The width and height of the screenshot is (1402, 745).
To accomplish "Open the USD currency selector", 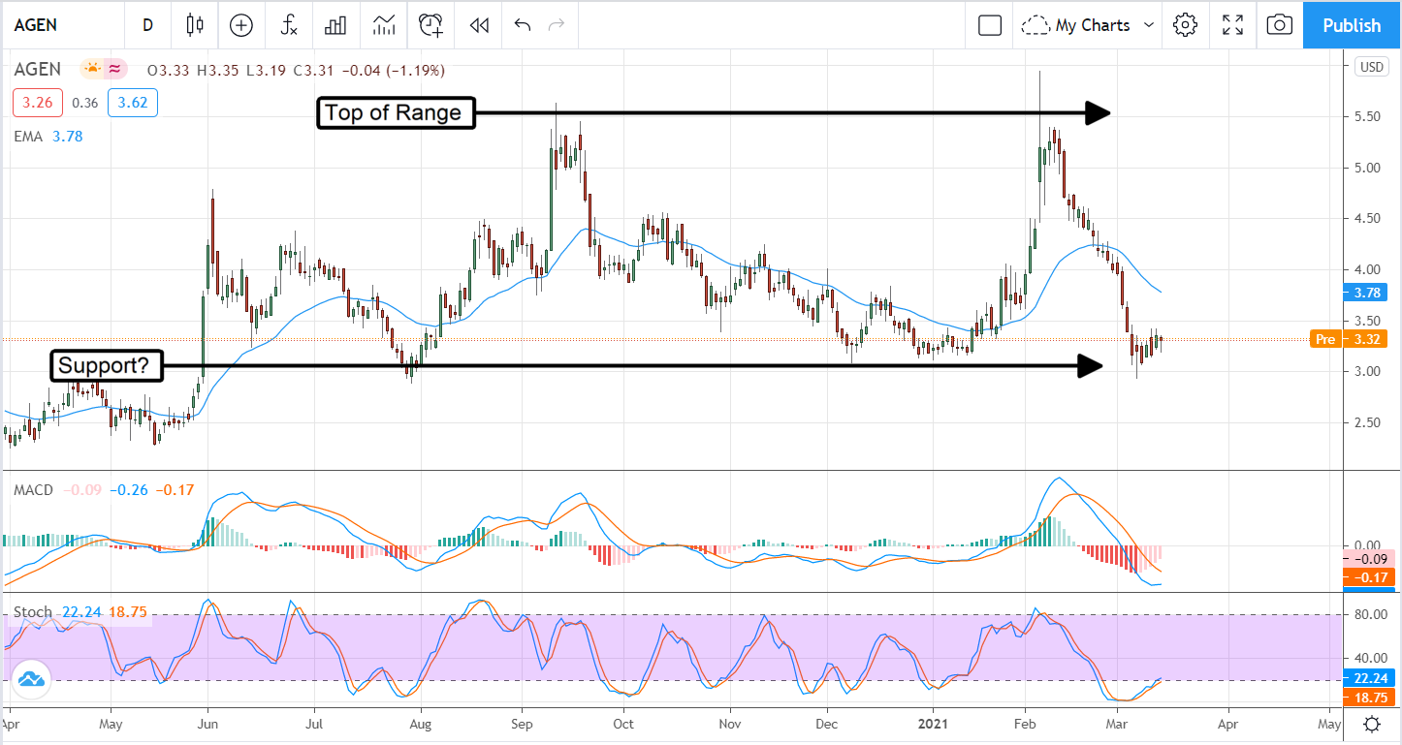I will coord(1371,67).
